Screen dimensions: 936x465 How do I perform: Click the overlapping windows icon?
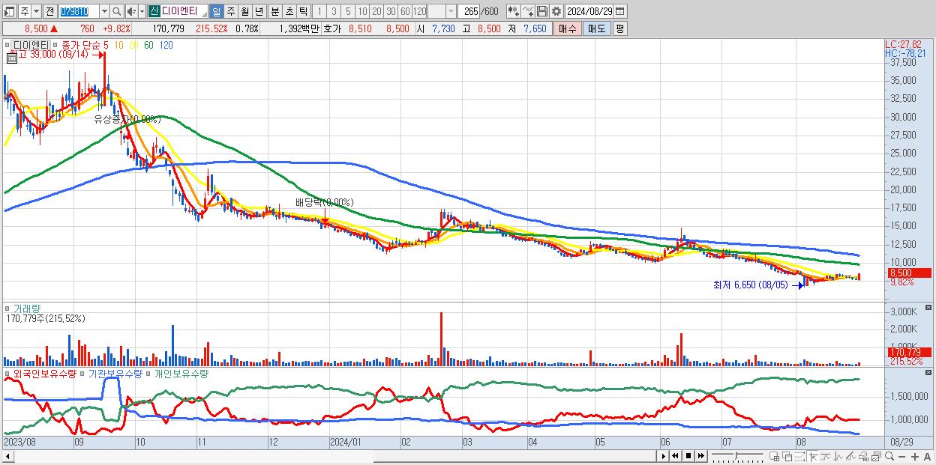[787, 457]
